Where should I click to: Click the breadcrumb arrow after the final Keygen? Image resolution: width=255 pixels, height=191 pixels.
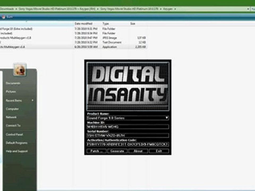[x=175, y=9]
